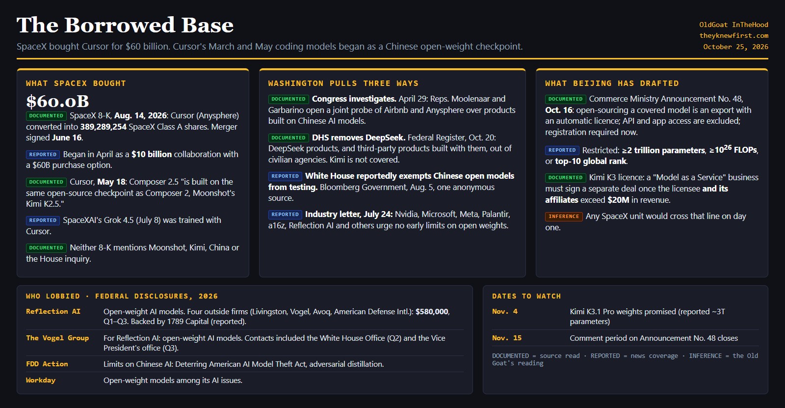785x408 pixels.
Task: Click the subtitle 'SpaceX bought Cursor for $60 billion'
Action: (93, 47)
